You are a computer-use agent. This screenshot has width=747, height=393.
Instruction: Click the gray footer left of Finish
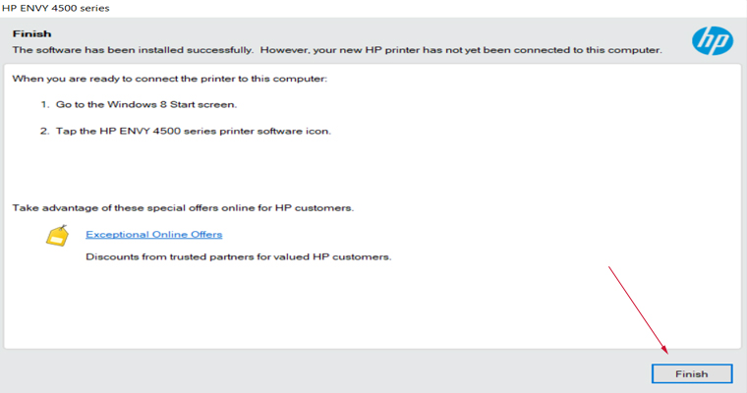(x=295, y=373)
